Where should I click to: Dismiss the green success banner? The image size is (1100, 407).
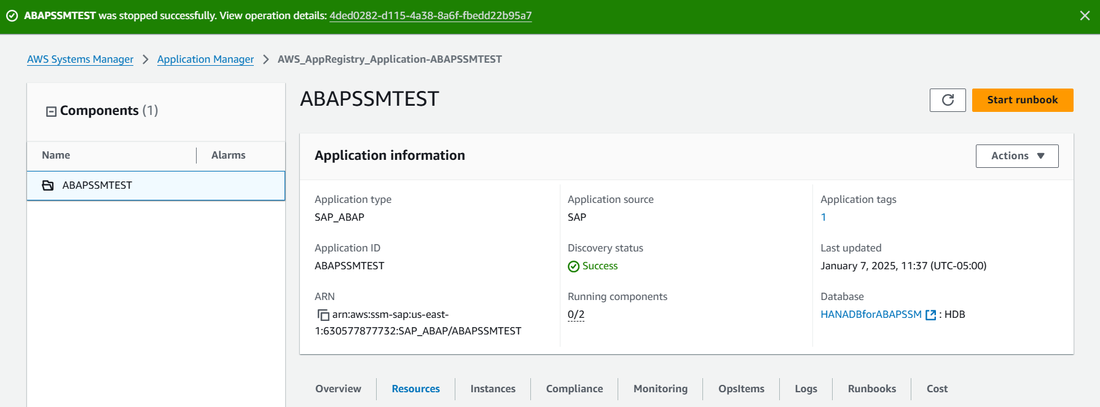click(1085, 16)
